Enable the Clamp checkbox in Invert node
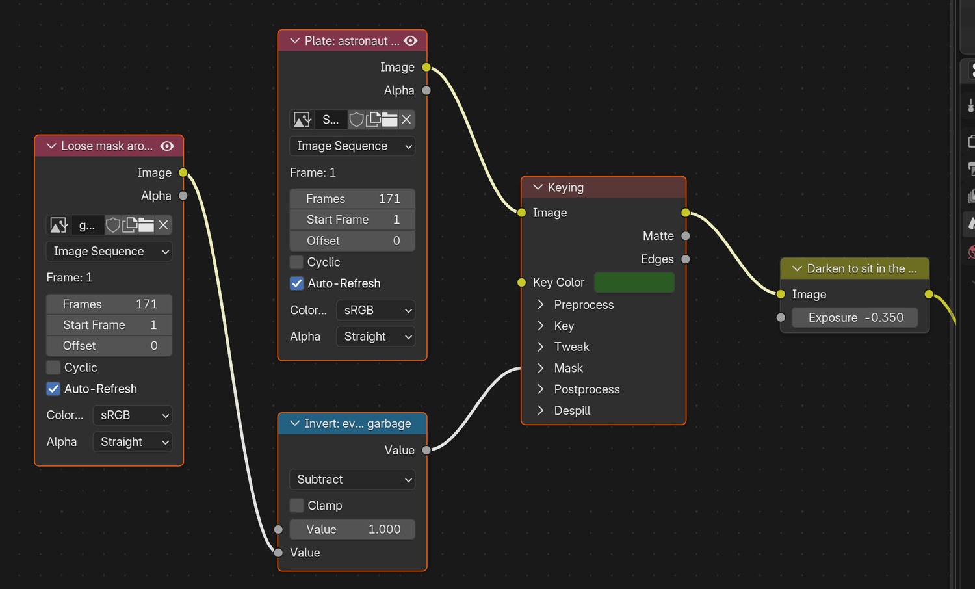This screenshot has height=589, width=975. coord(296,506)
